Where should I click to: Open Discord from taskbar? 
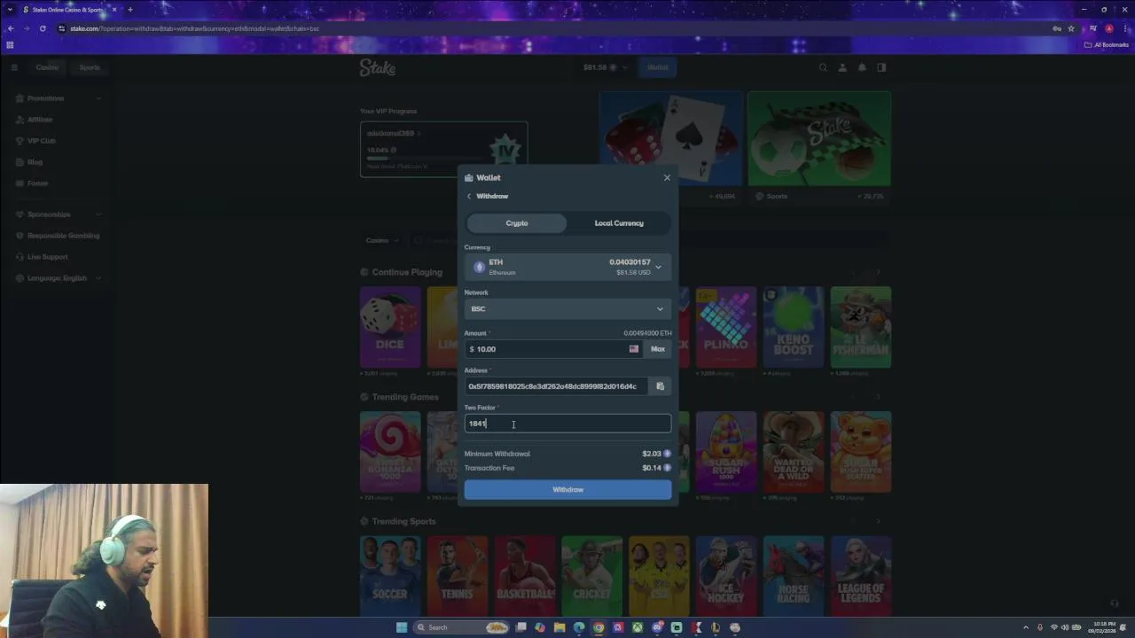tap(657, 627)
